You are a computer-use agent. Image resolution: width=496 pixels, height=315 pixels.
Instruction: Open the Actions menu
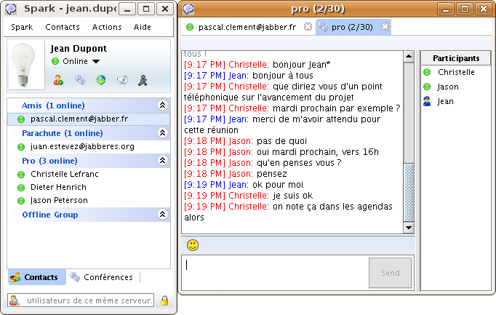pyautogui.click(x=107, y=27)
